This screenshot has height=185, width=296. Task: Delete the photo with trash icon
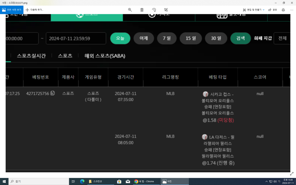click(x=142, y=10)
